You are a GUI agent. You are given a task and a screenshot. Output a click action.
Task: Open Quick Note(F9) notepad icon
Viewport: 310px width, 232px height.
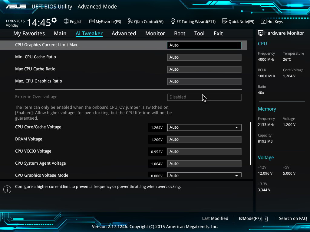click(225, 21)
